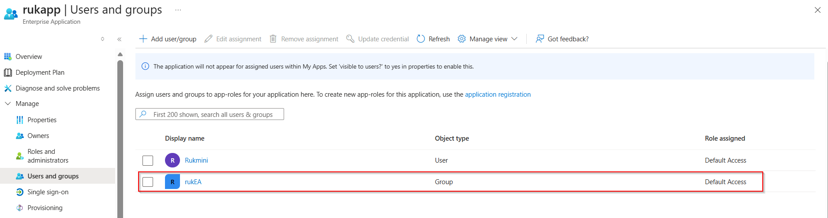
Task: Open the application registration link
Action: [498, 94]
